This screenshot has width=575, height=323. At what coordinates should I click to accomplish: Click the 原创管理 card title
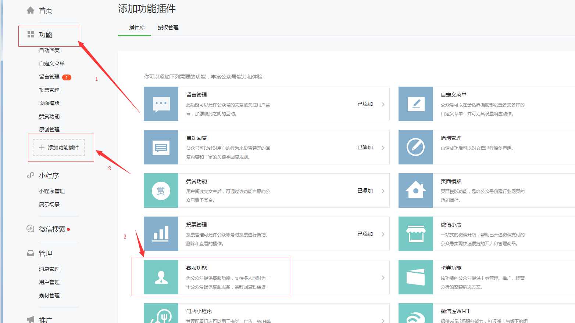(451, 138)
